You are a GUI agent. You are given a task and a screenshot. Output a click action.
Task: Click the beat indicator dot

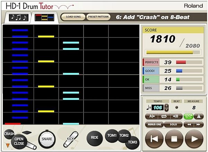pos(176,107)
